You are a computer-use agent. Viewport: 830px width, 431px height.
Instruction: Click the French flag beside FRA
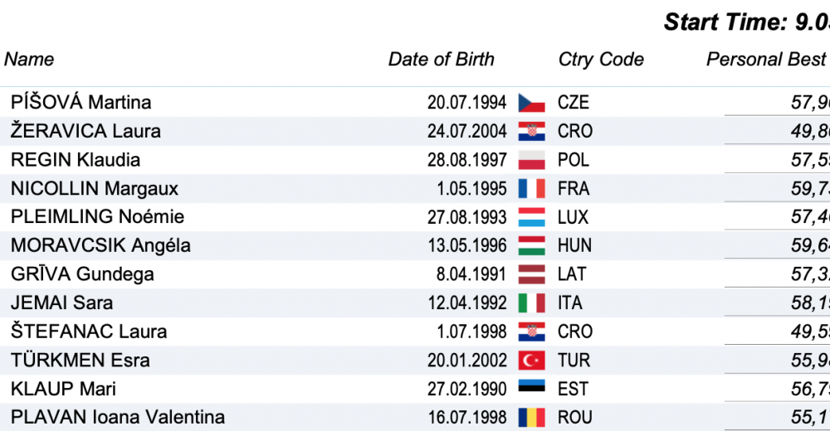pos(531,189)
